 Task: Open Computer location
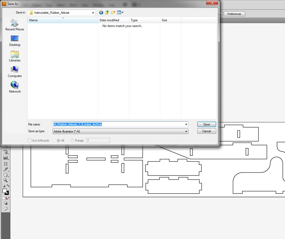pos(15,72)
